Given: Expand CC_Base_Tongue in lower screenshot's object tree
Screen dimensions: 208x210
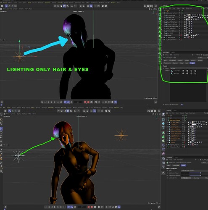Looking at the screenshot, I should pos(167,144).
